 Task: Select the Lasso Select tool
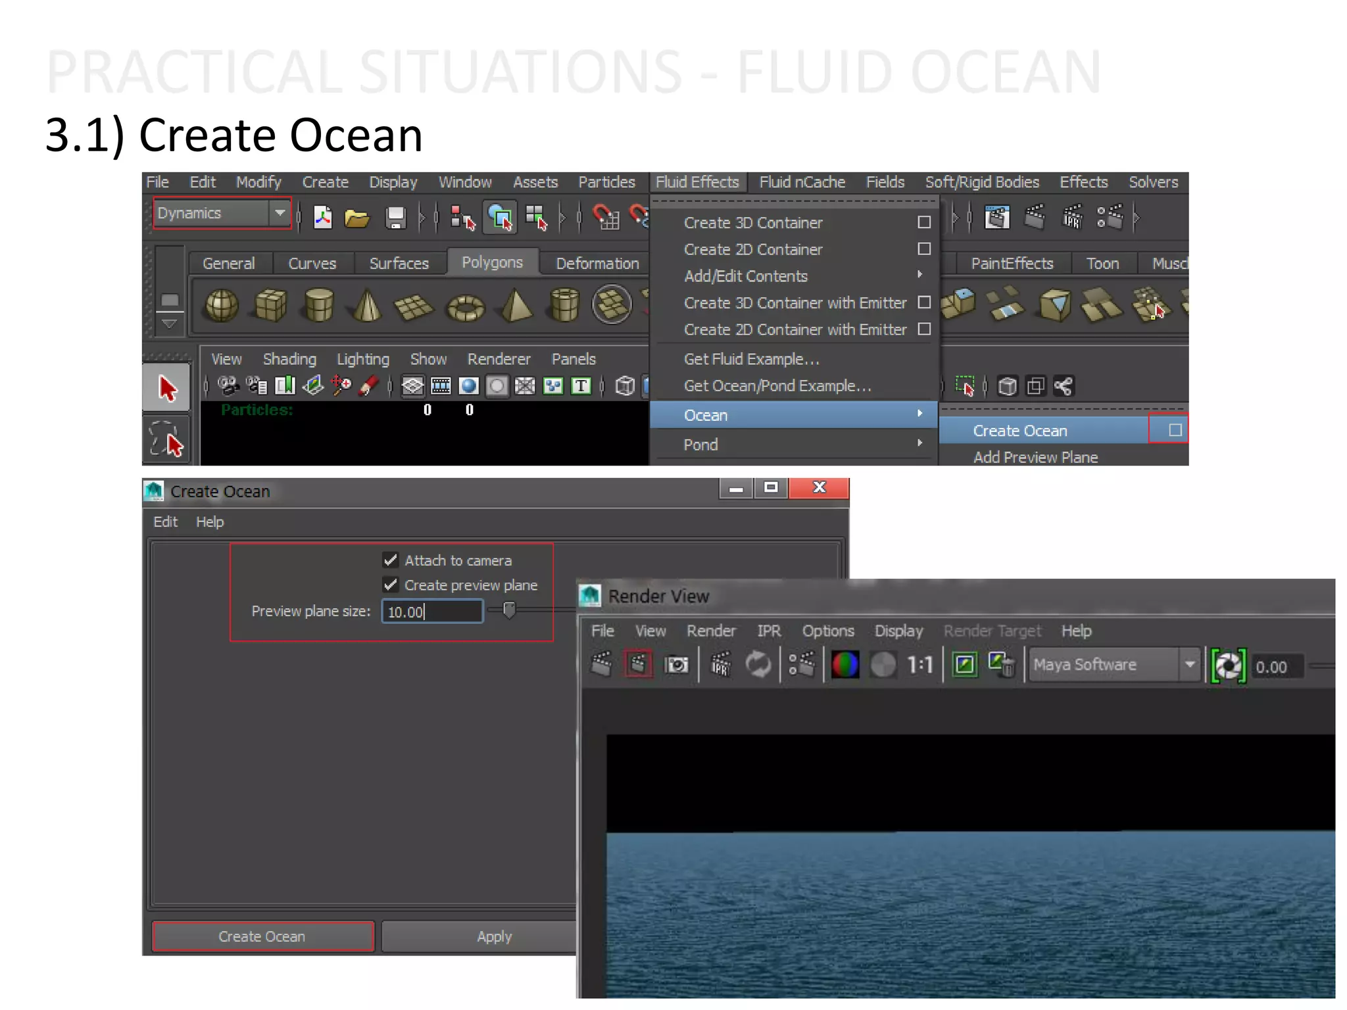pyautogui.click(x=167, y=439)
